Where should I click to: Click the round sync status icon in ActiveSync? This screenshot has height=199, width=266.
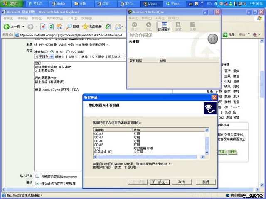coord(213,39)
